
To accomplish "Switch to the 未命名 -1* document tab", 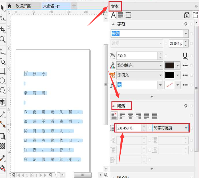I will pyautogui.click(x=51, y=6).
